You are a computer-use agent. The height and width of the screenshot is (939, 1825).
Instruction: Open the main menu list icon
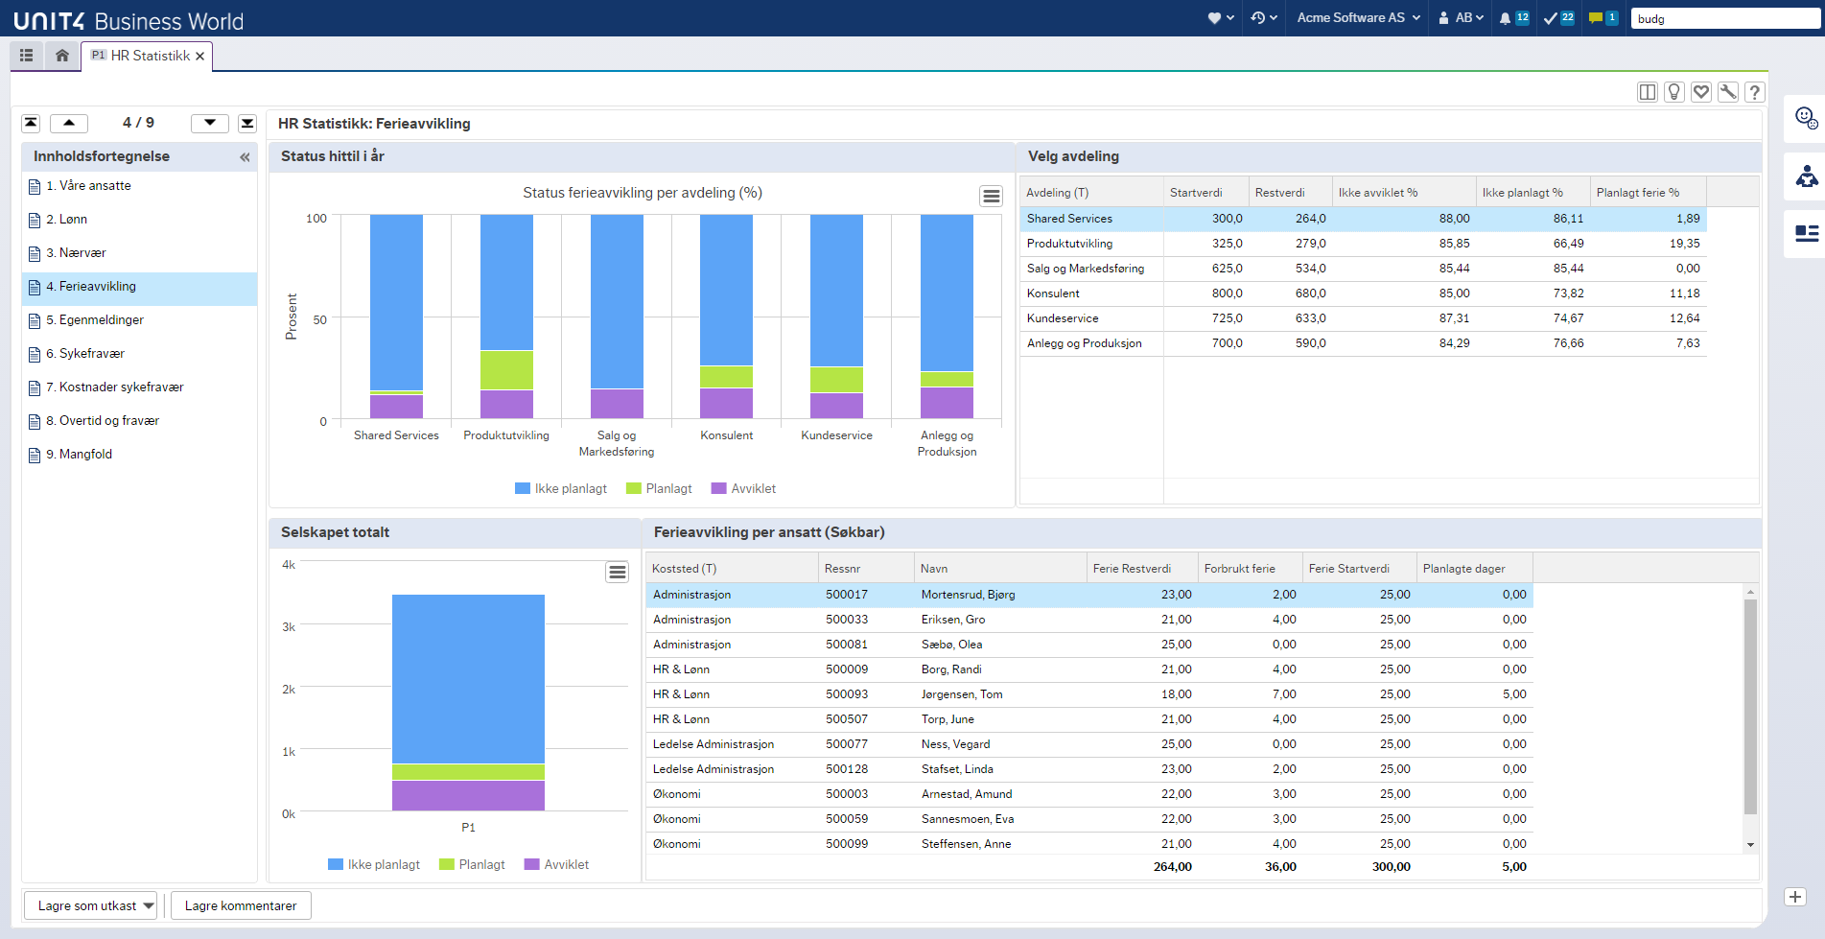coord(27,56)
